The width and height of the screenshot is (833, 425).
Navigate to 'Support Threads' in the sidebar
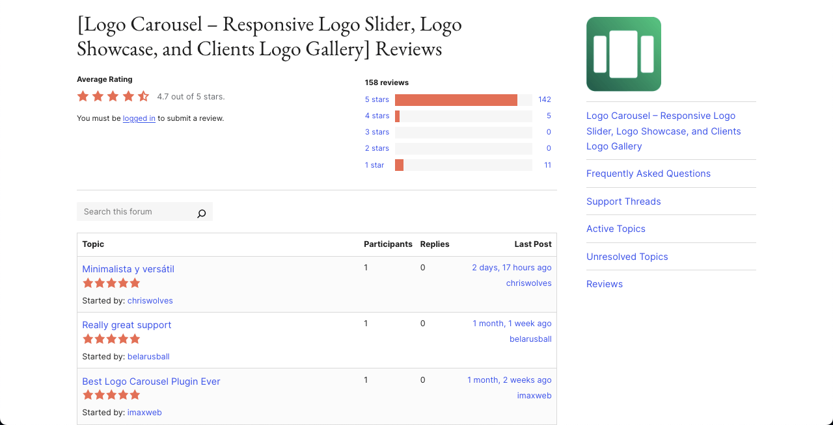(x=623, y=201)
